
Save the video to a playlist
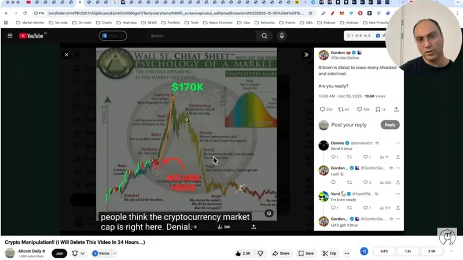click(x=306, y=253)
